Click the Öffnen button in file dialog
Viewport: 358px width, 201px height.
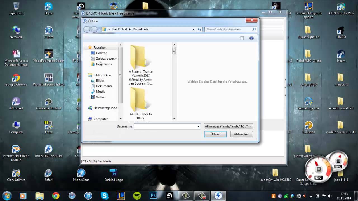point(215,134)
